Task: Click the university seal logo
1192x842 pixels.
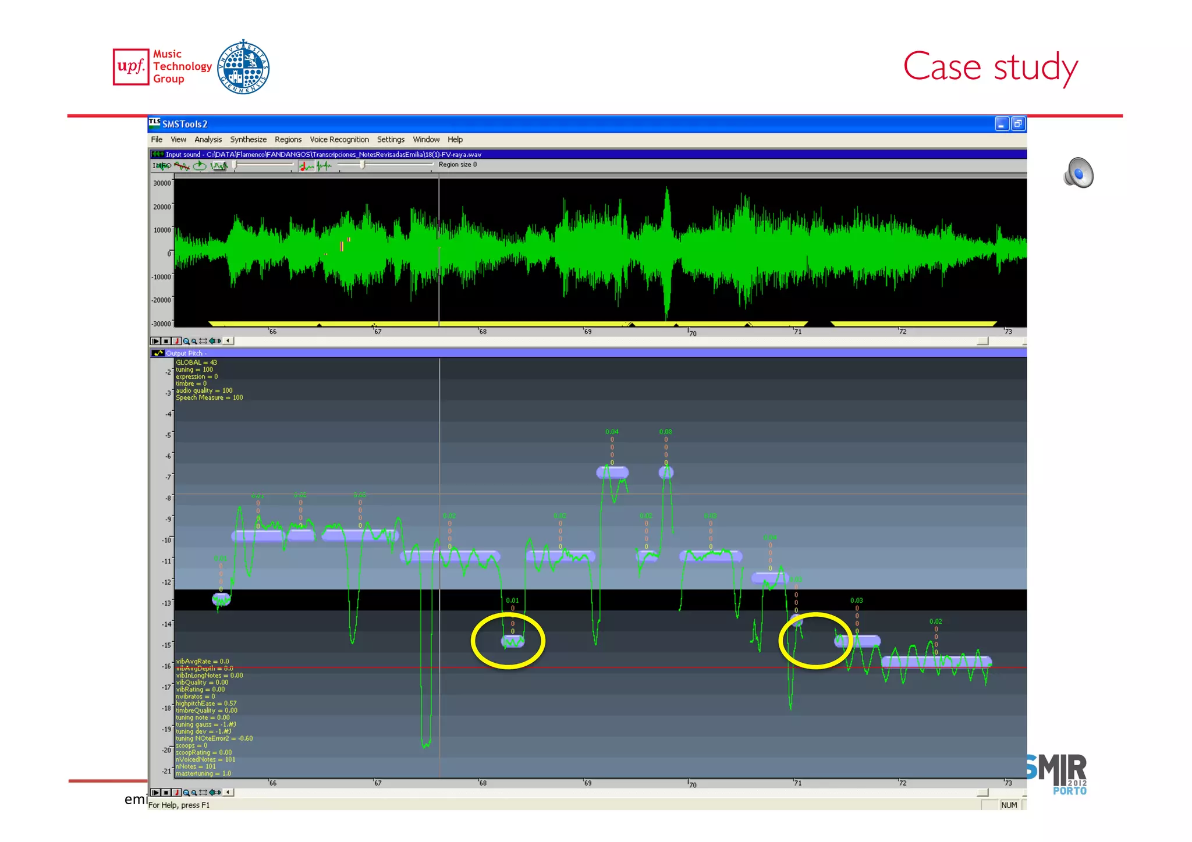Action: [x=243, y=66]
